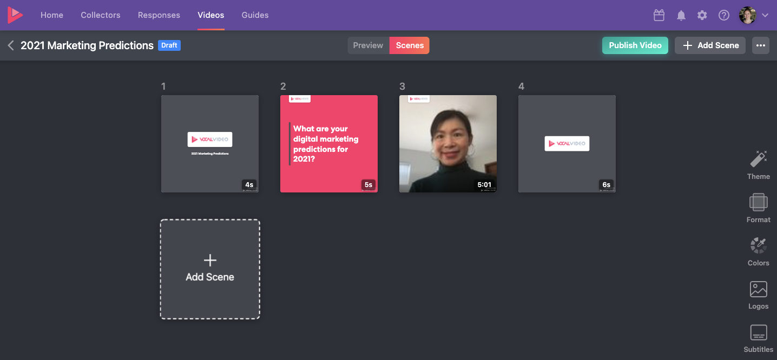Click the Add Scene toolbar button

pyautogui.click(x=710, y=45)
